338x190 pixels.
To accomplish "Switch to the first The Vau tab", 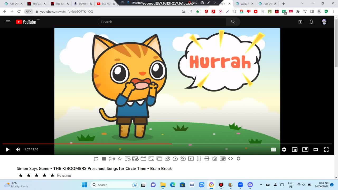I will (36, 4).
